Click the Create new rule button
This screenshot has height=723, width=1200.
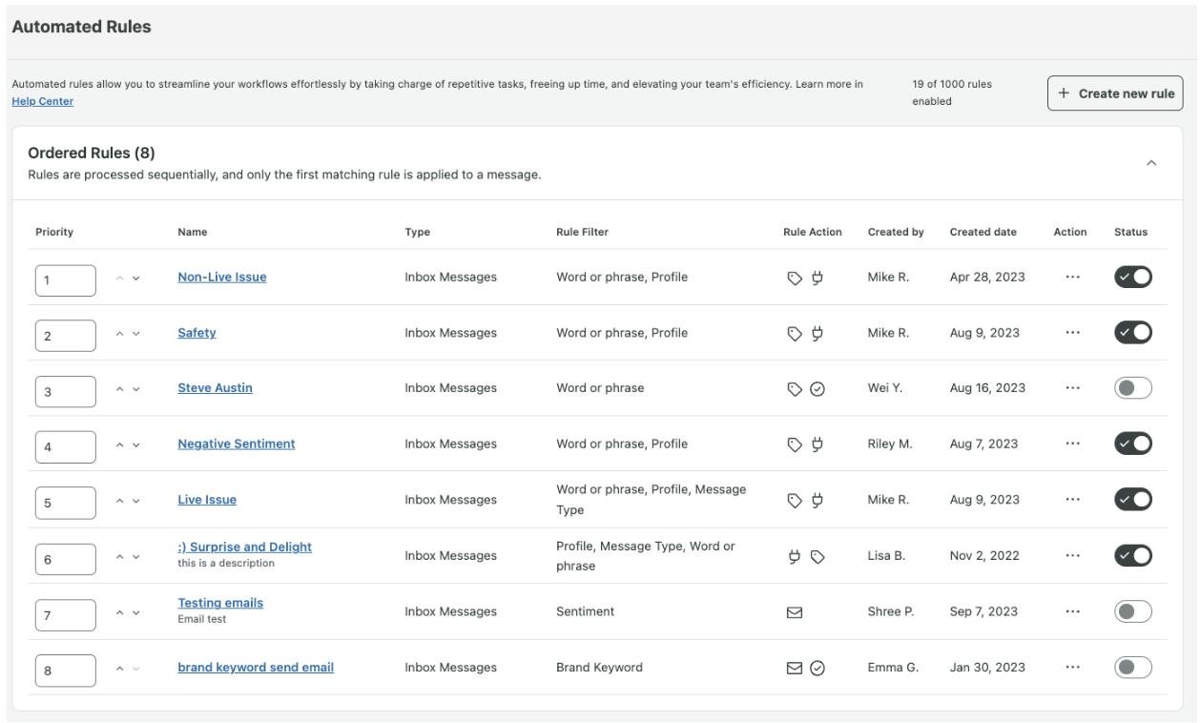[x=1115, y=93]
